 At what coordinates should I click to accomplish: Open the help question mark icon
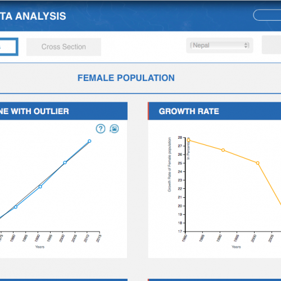click(101, 129)
